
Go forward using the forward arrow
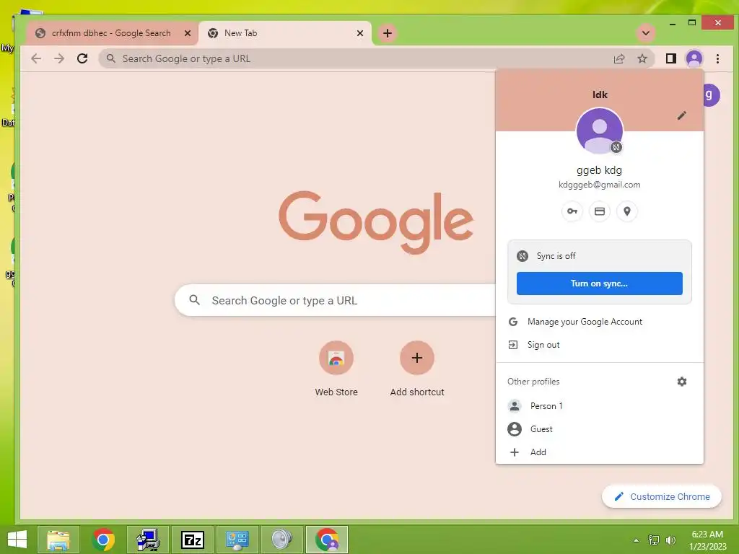[x=59, y=58]
